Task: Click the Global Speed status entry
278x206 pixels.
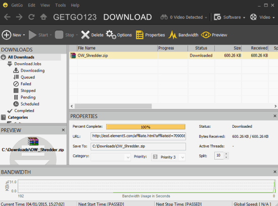Action: pyautogui.click(x=252, y=204)
